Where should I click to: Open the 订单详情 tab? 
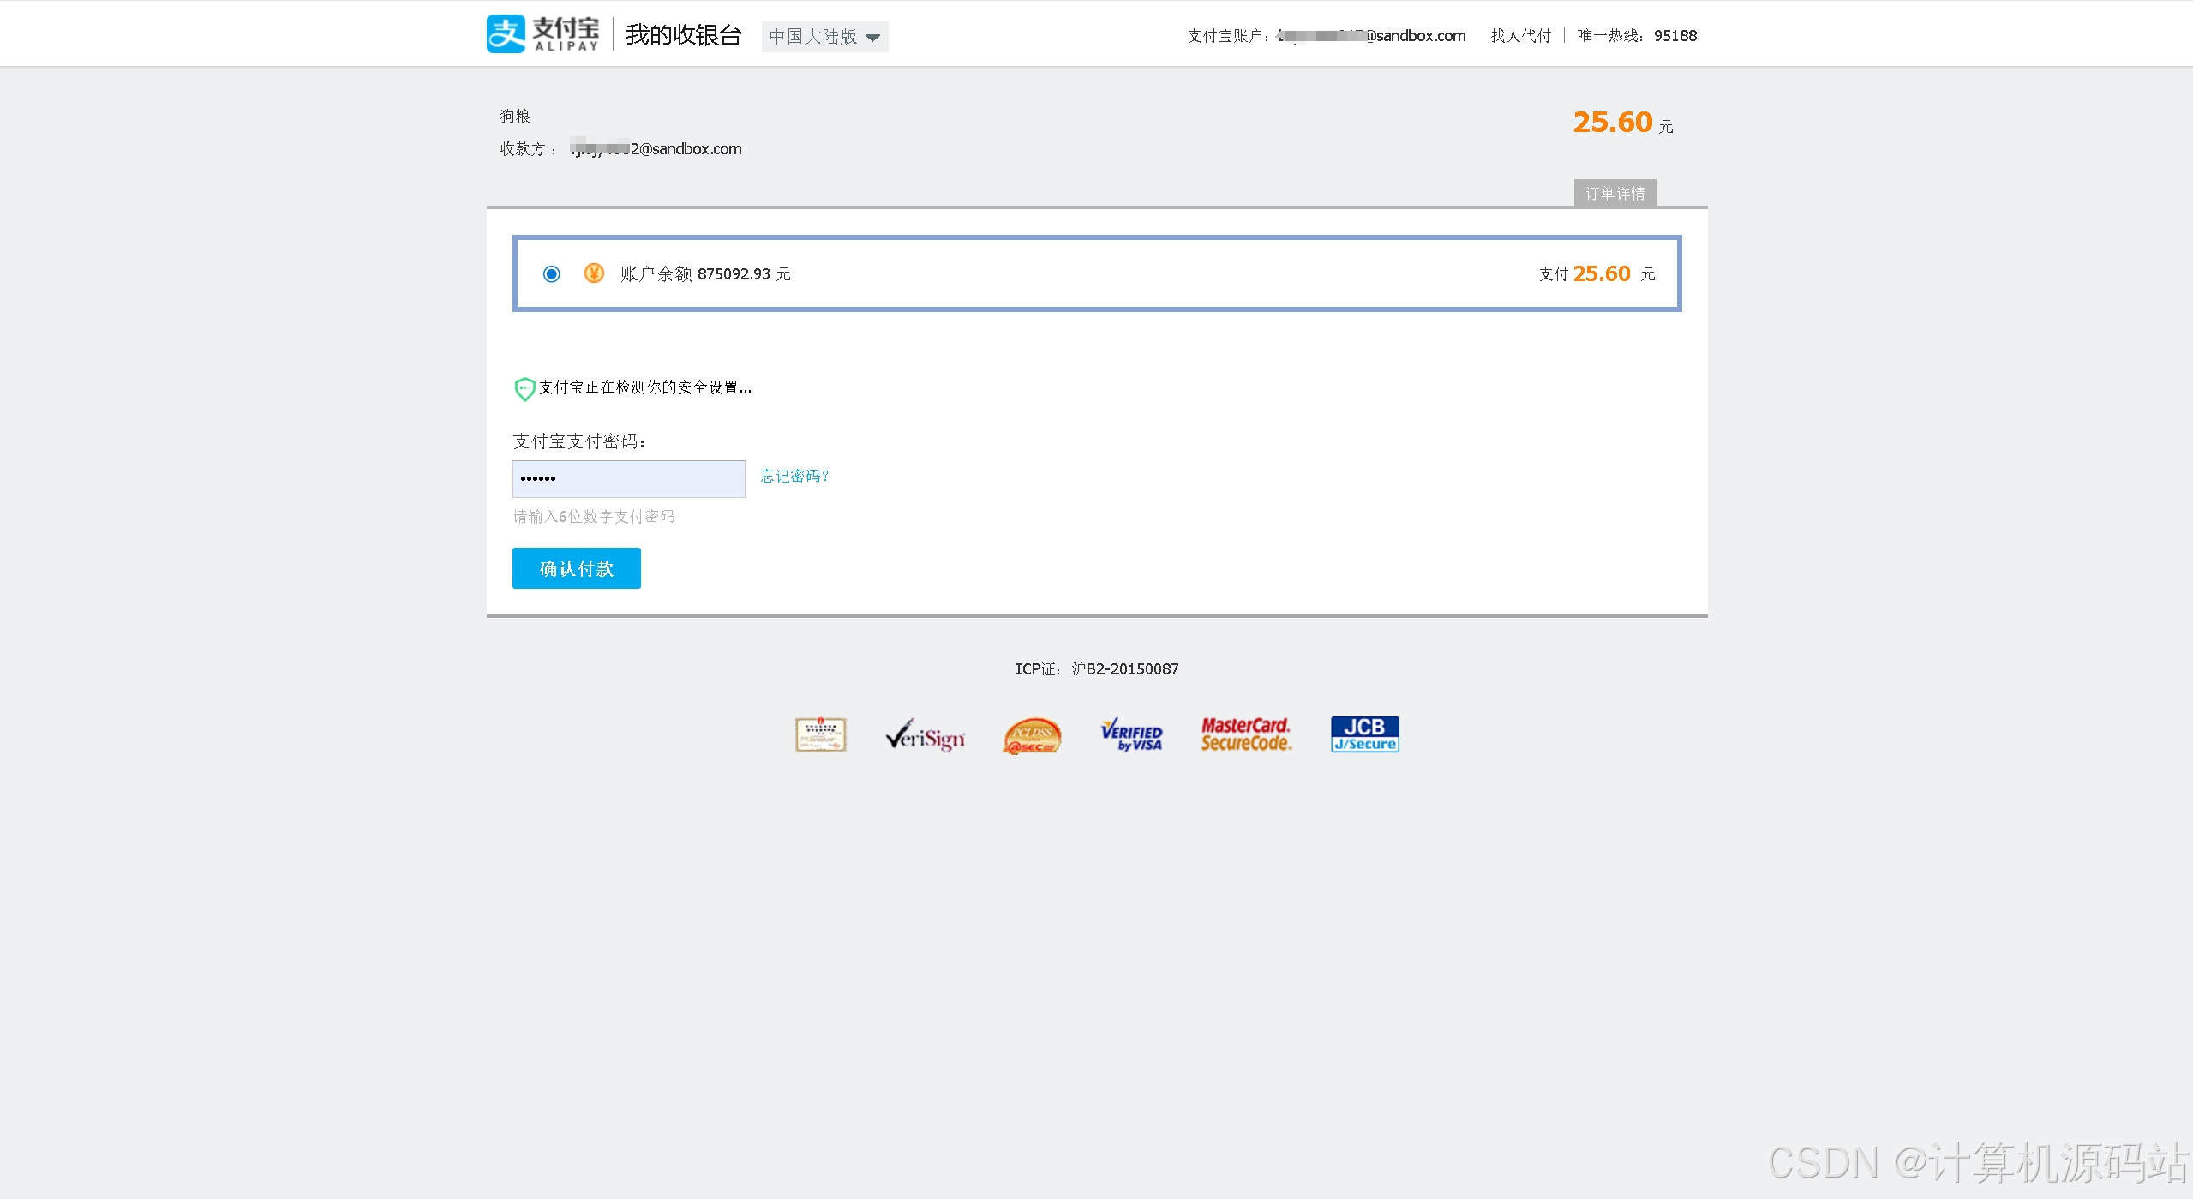pyautogui.click(x=1615, y=194)
